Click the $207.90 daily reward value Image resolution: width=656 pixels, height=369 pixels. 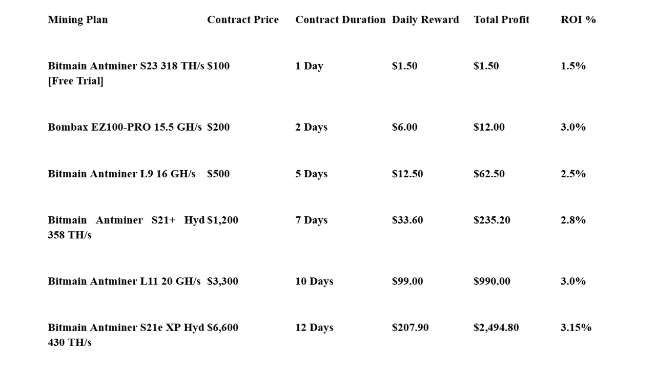[x=410, y=327]
